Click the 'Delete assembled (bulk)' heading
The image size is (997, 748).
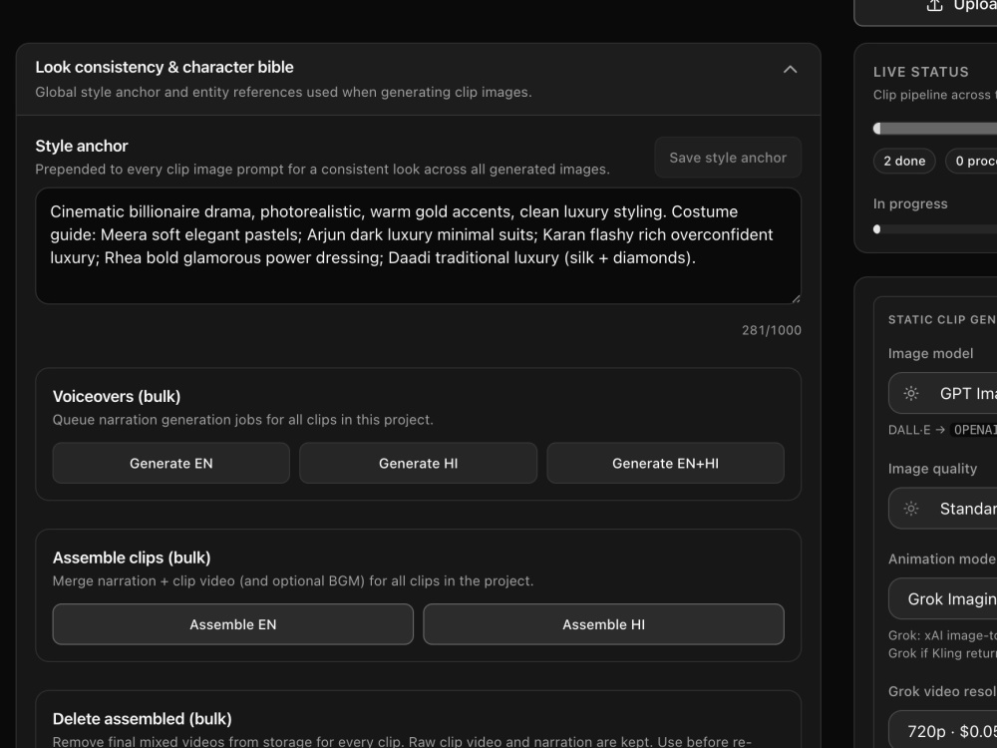142,719
